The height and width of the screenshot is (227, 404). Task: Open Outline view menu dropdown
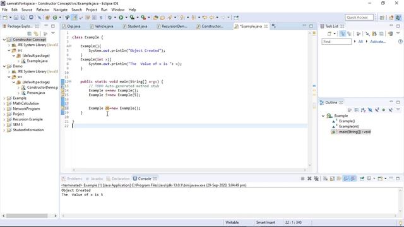click(x=398, y=110)
